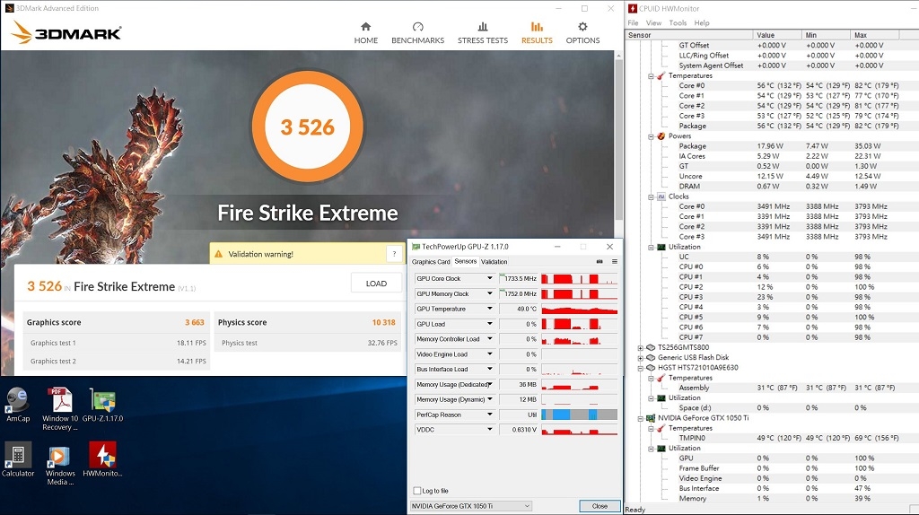The width and height of the screenshot is (919, 515).
Task: Click the GPU Temperature red history graph
Action: [x=579, y=309]
